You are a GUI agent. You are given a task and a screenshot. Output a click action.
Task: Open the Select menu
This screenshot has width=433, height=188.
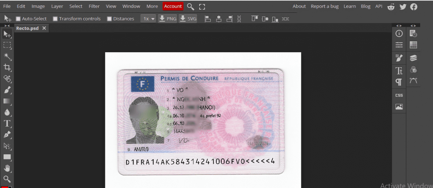click(x=76, y=6)
